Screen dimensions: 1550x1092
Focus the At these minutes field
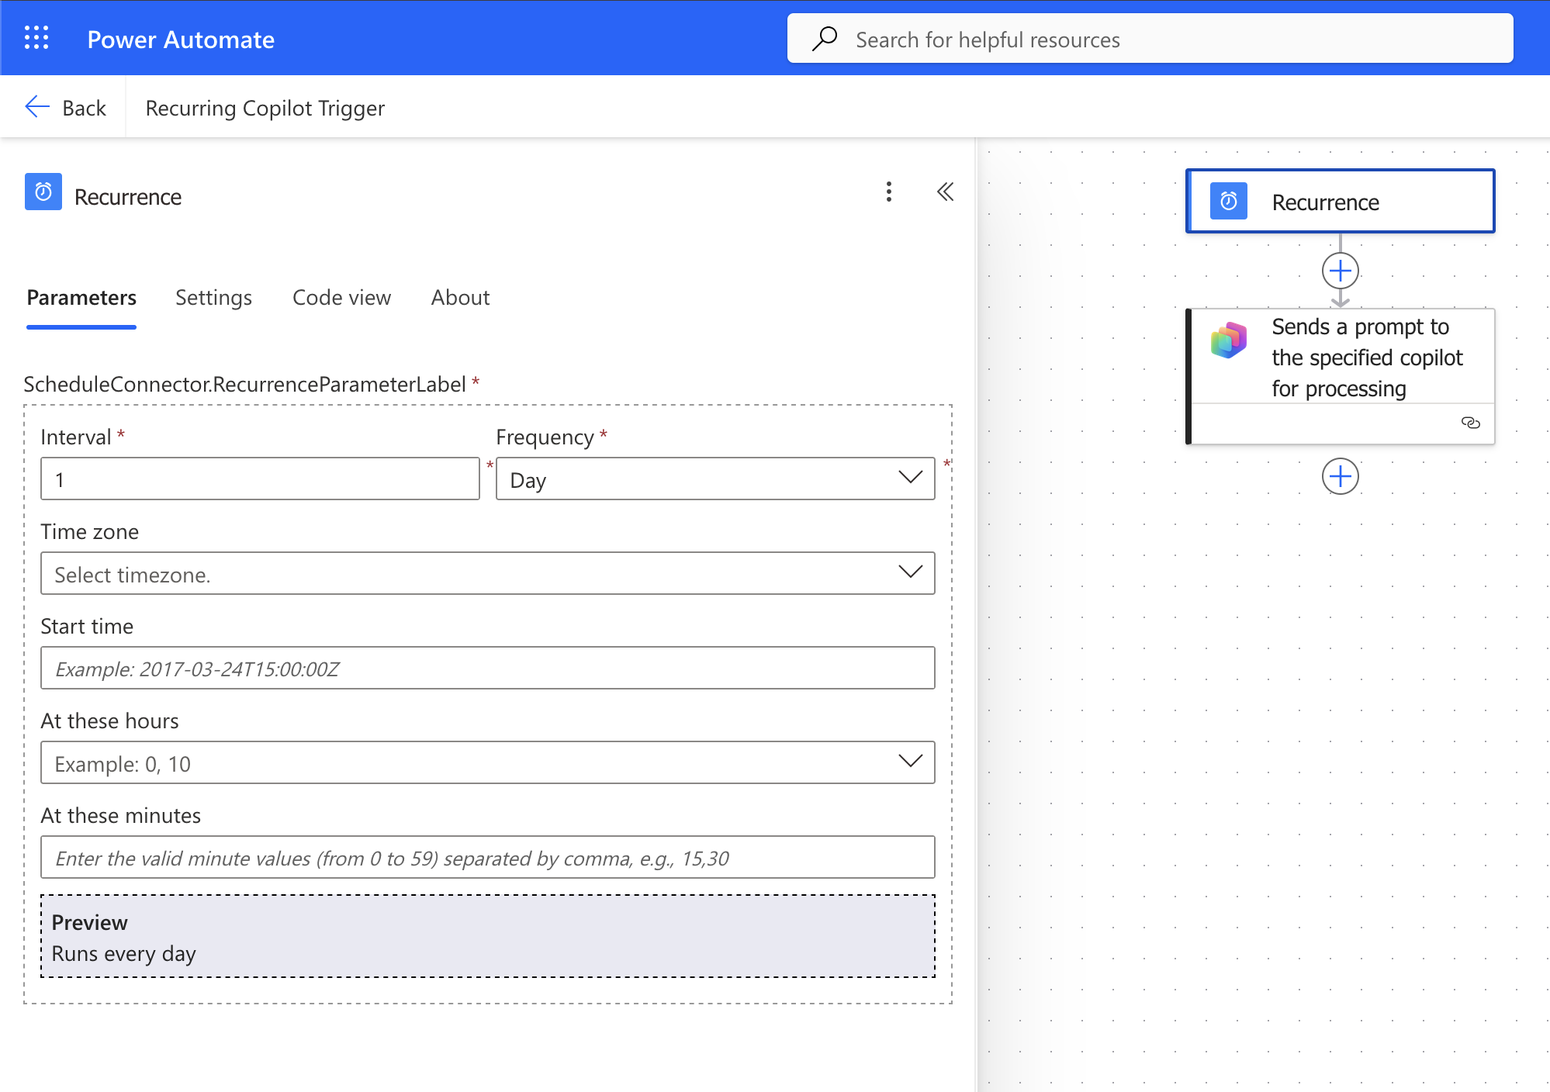pos(488,857)
